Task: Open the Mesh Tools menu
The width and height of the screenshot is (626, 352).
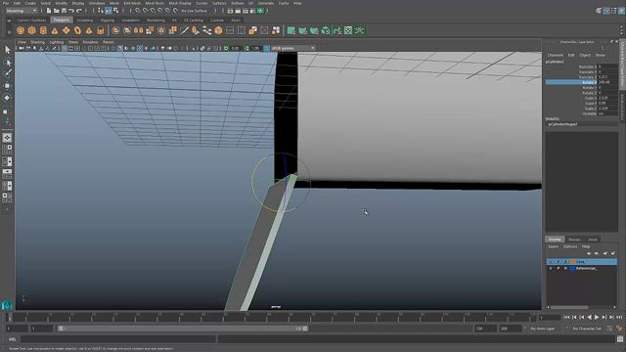Action: tap(155, 3)
